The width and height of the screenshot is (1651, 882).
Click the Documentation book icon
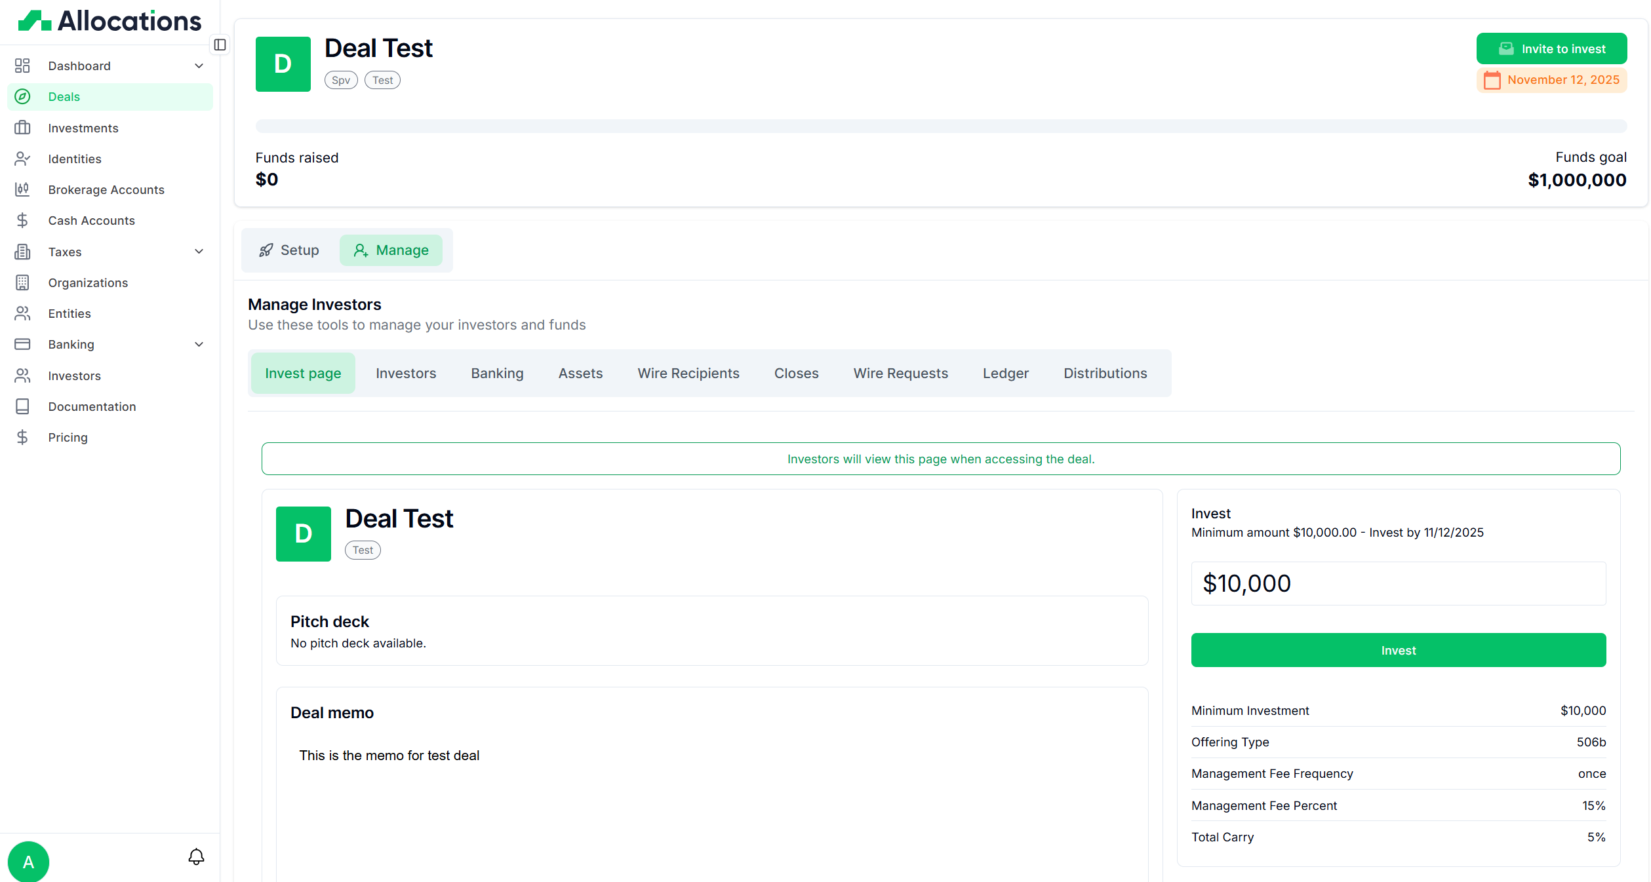point(22,406)
